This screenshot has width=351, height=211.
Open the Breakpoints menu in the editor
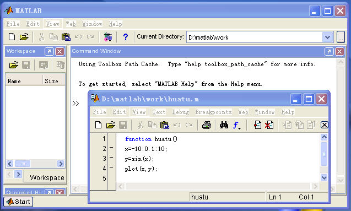point(213,112)
